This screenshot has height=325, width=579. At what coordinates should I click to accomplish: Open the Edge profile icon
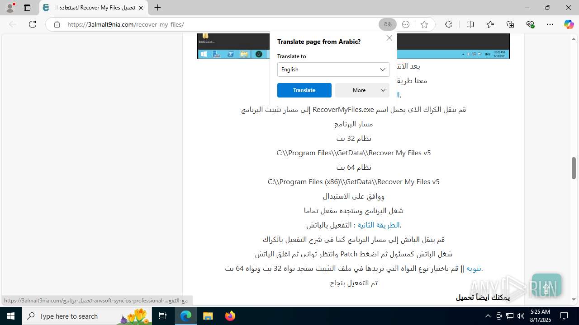[x=10, y=8]
